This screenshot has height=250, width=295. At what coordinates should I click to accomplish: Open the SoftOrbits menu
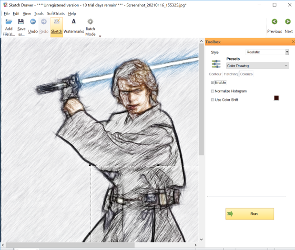point(56,13)
